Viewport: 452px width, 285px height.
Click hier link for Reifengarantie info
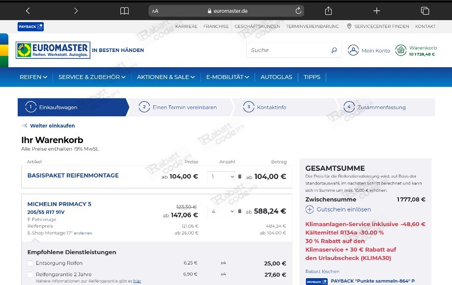(x=137, y=281)
